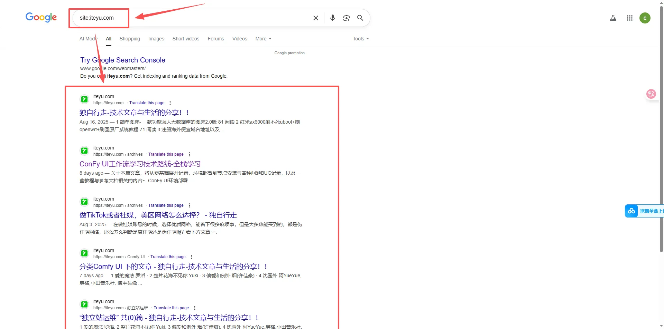Select the All results tab
664x329 pixels.
(109, 39)
